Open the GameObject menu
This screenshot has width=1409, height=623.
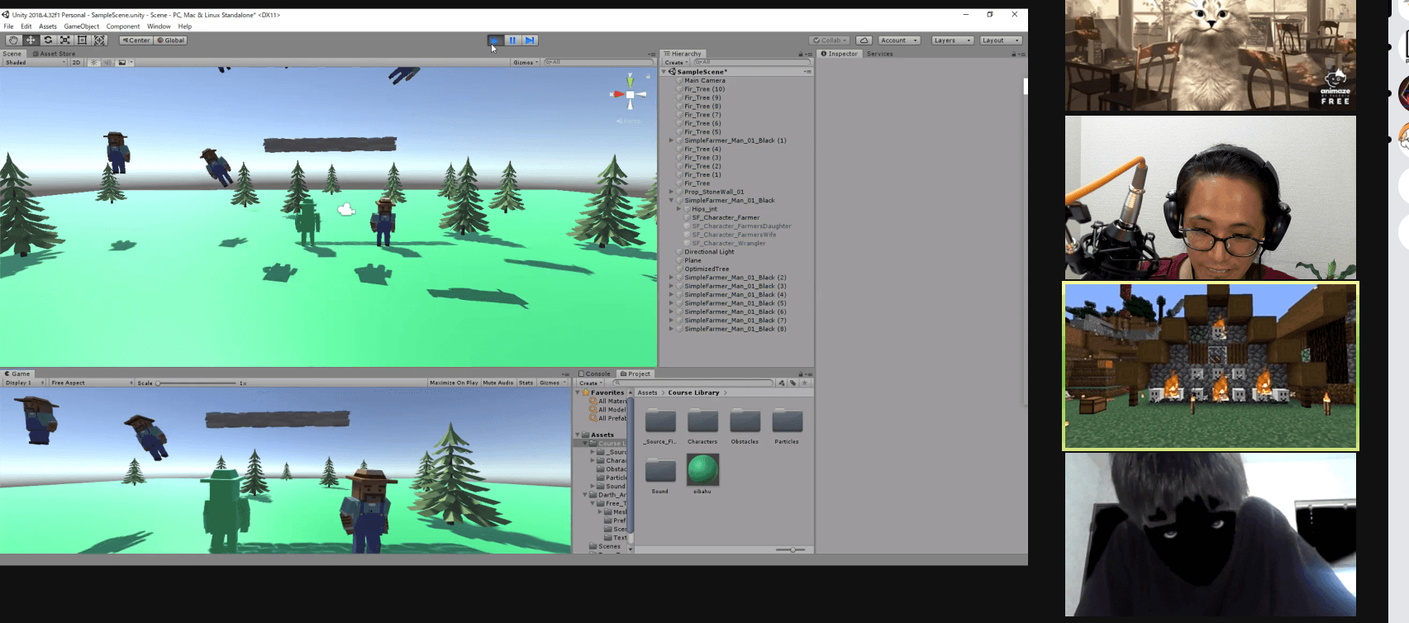pyautogui.click(x=81, y=26)
